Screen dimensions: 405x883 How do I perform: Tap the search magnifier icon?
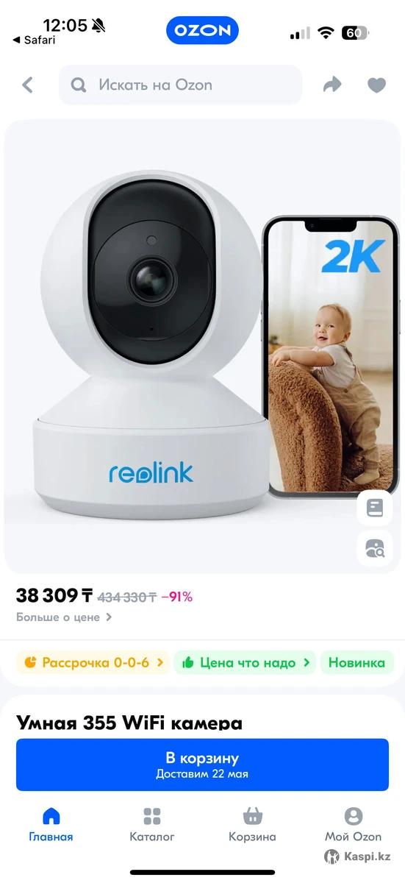tap(79, 85)
